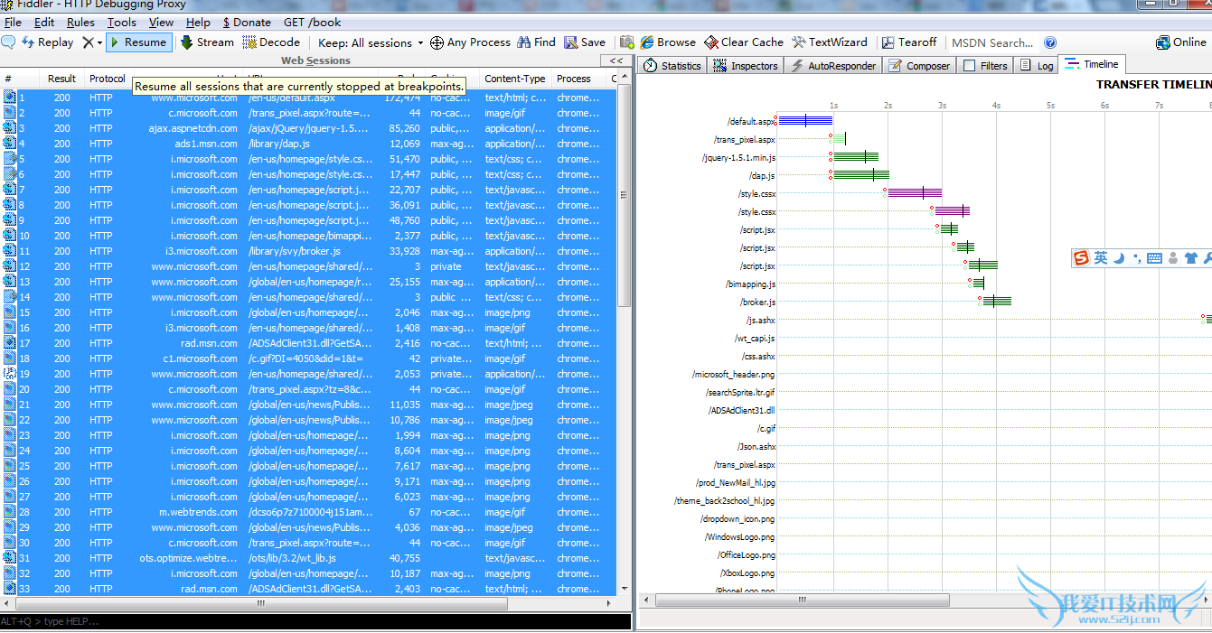Toggle the Filters tab checkbox
Screen dimensions: 1212x633
970,66
